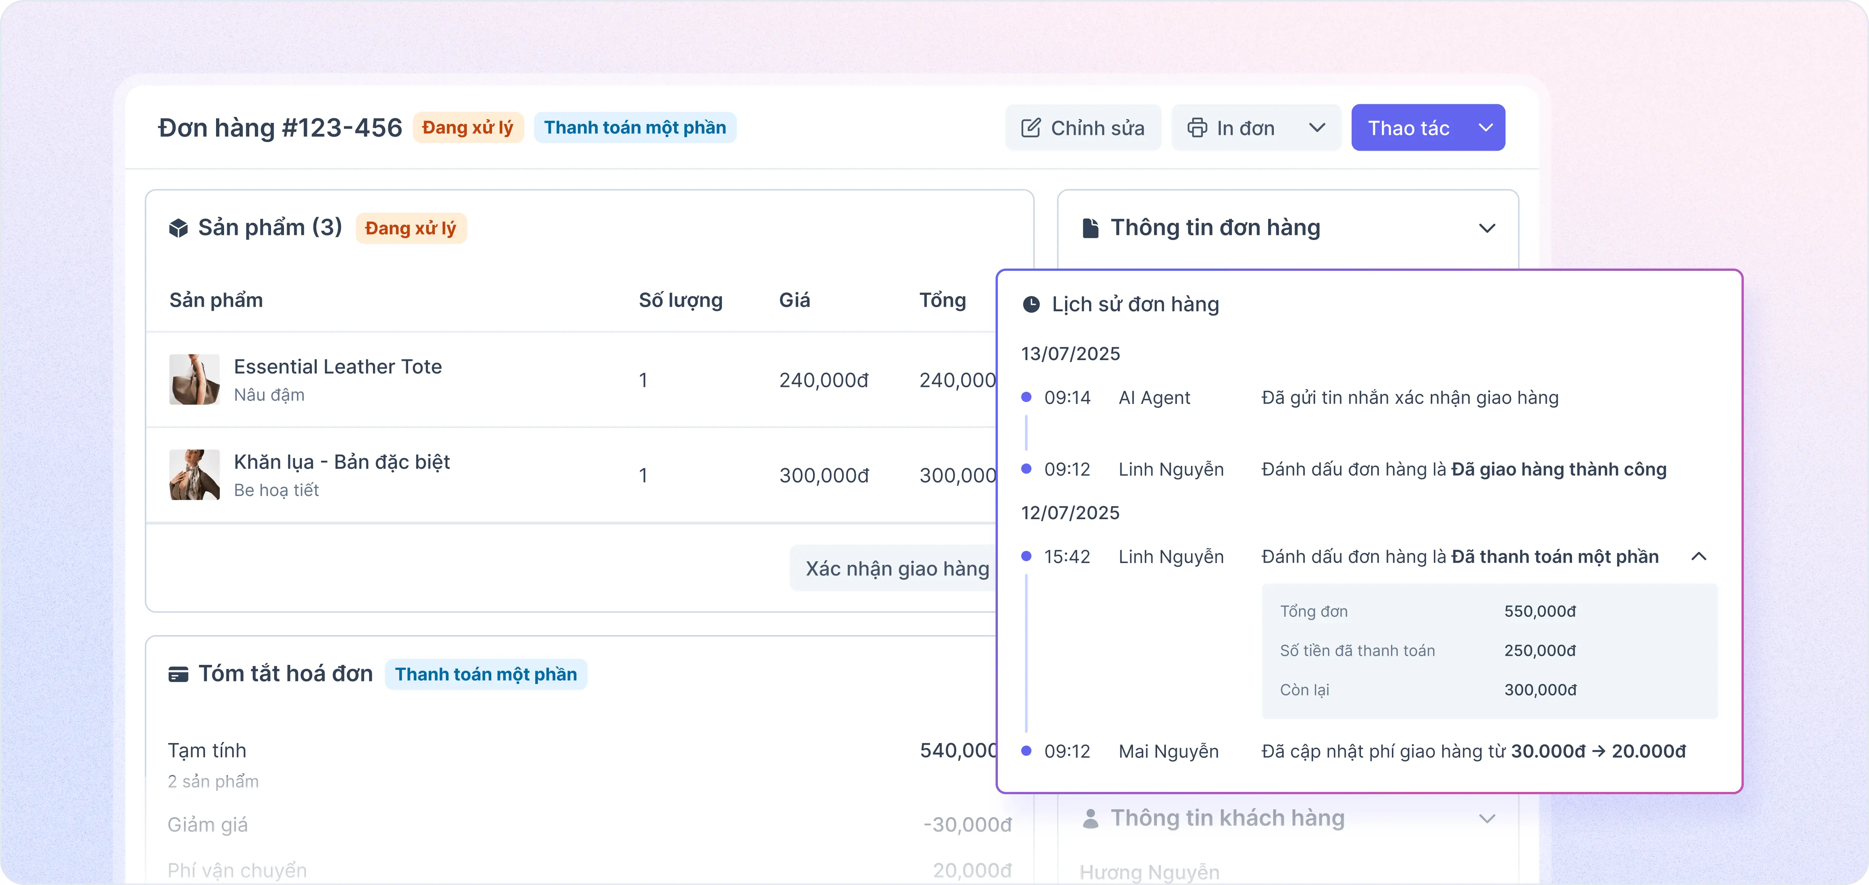Click the Be hoạ tiết variant text
1869x885 pixels.
click(x=276, y=491)
